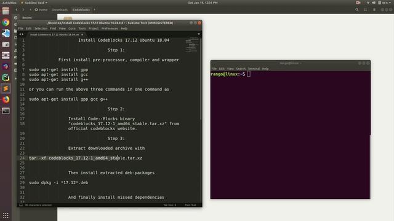Viewport: 394px width, 221px height.
Task: Open Terminal window Edit menu
Action: [x=222, y=69]
